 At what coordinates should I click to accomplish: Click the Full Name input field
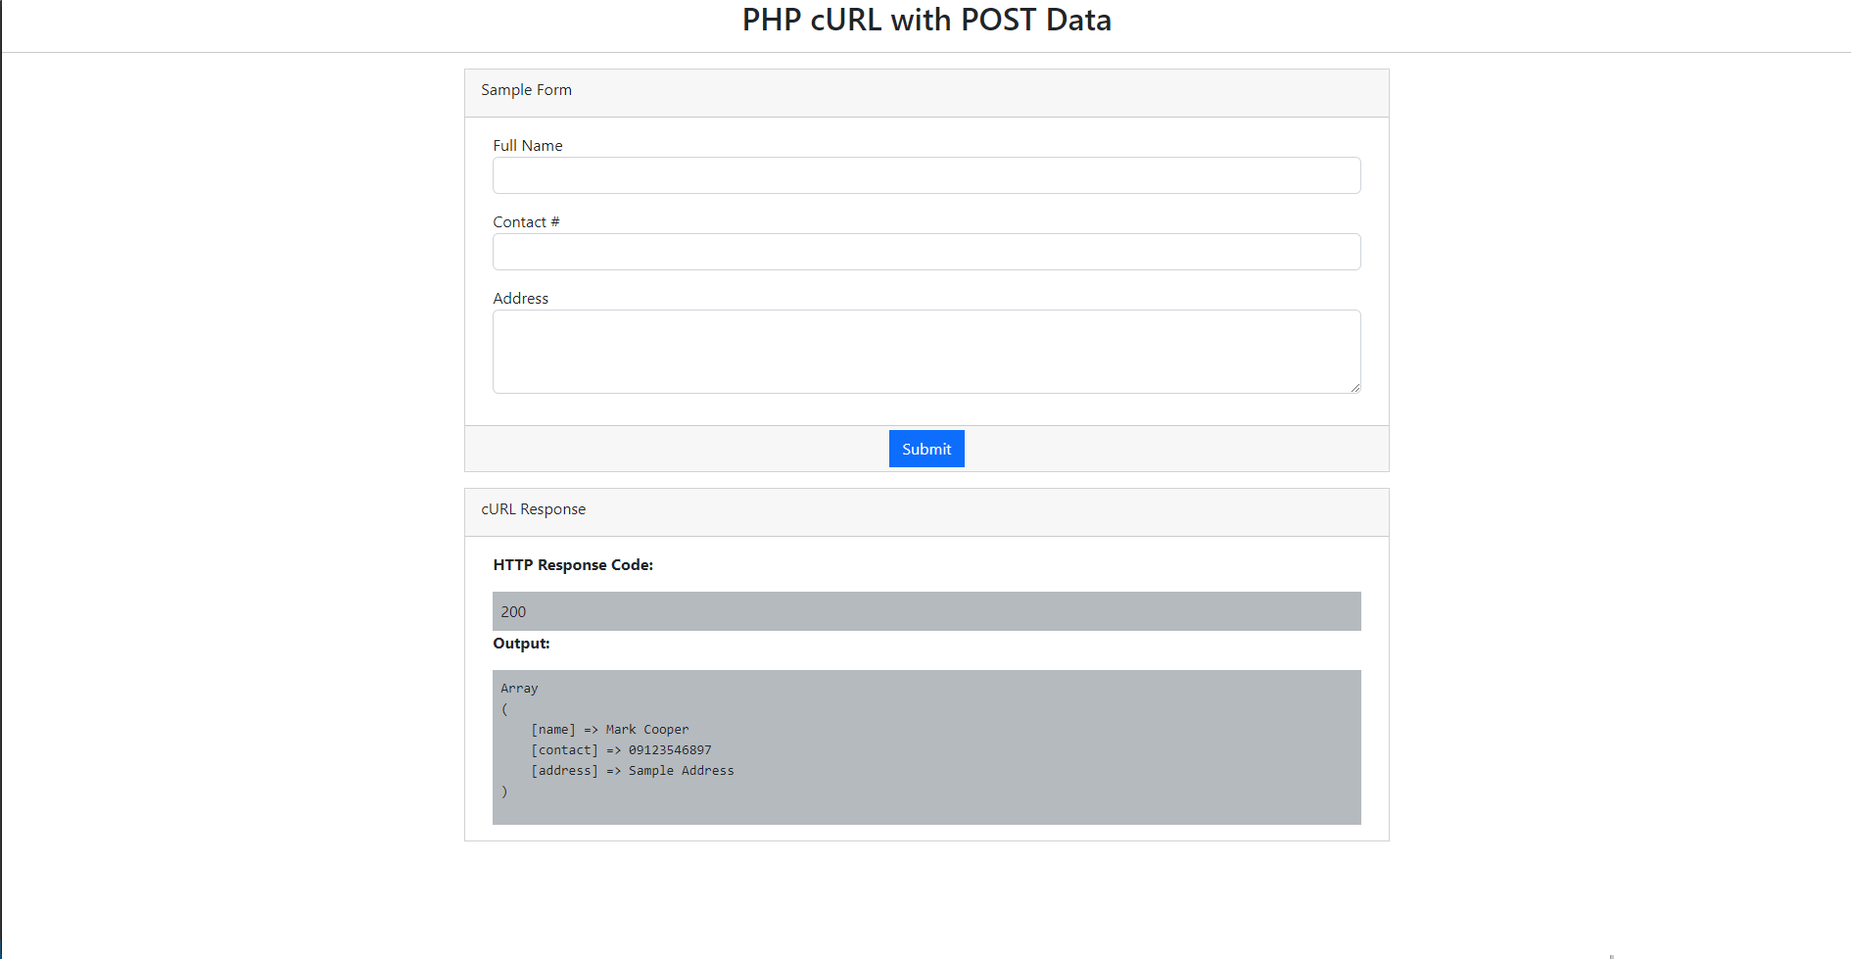(x=926, y=174)
